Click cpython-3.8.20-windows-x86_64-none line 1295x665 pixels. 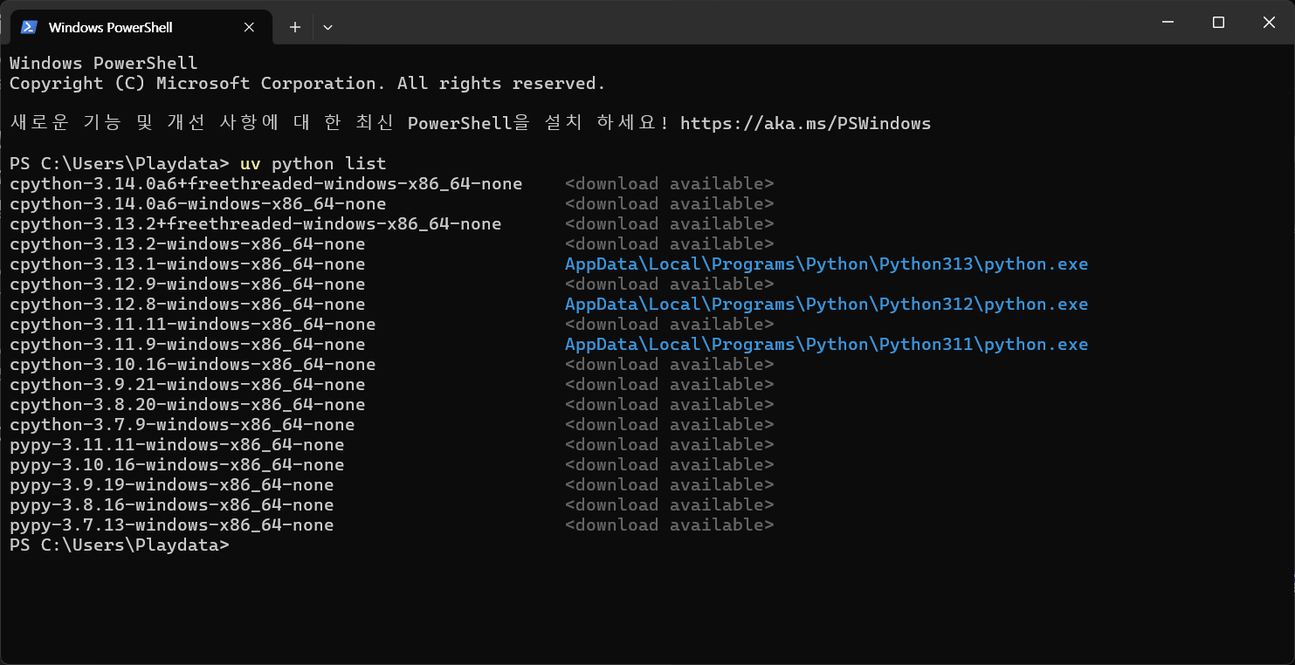point(188,404)
